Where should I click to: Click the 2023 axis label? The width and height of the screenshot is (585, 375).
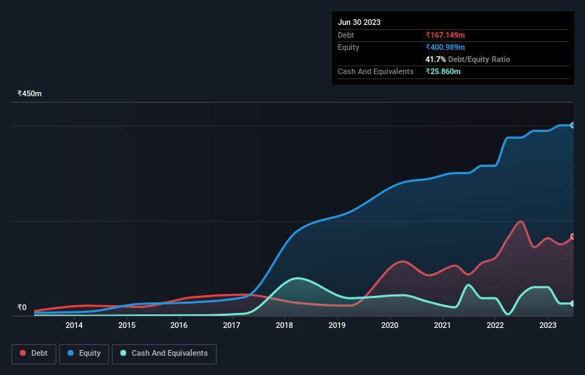click(548, 325)
